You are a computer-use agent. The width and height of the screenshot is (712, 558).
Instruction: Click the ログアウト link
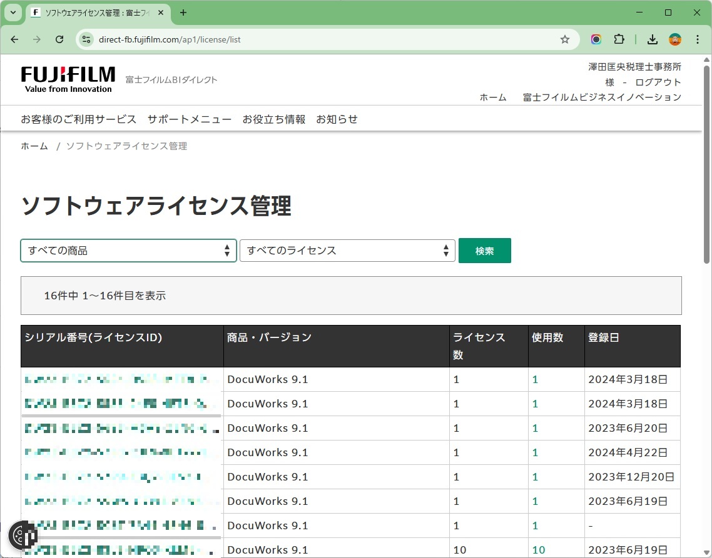click(x=658, y=82)
